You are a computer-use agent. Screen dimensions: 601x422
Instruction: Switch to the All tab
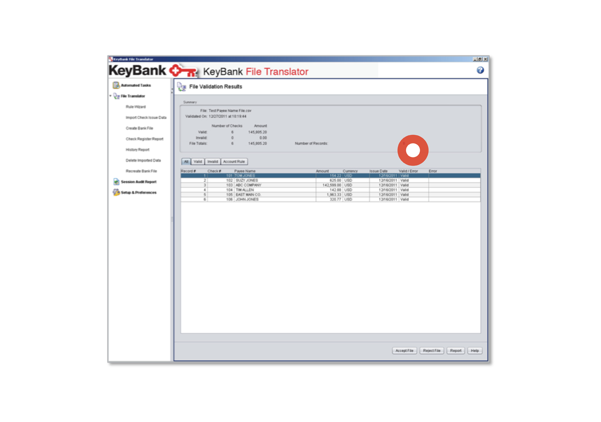(186, 162)
